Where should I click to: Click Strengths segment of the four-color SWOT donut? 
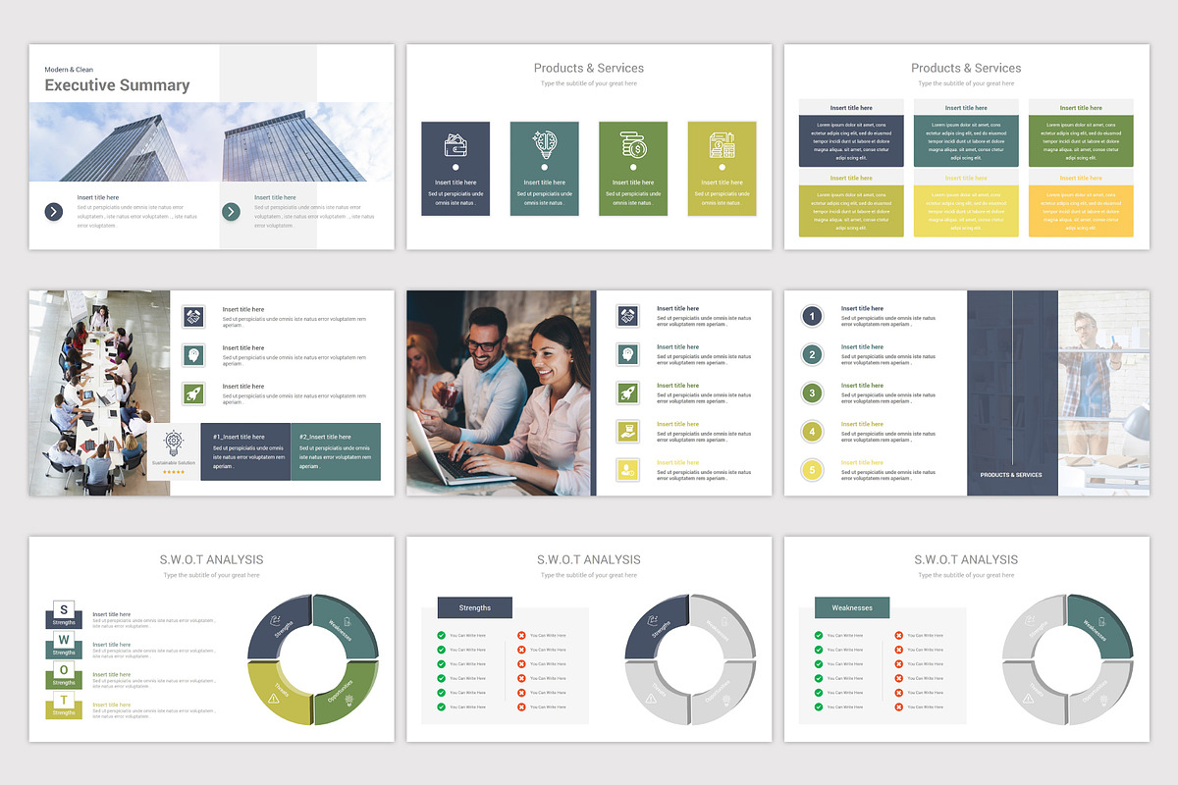click(x=278, y=626)
